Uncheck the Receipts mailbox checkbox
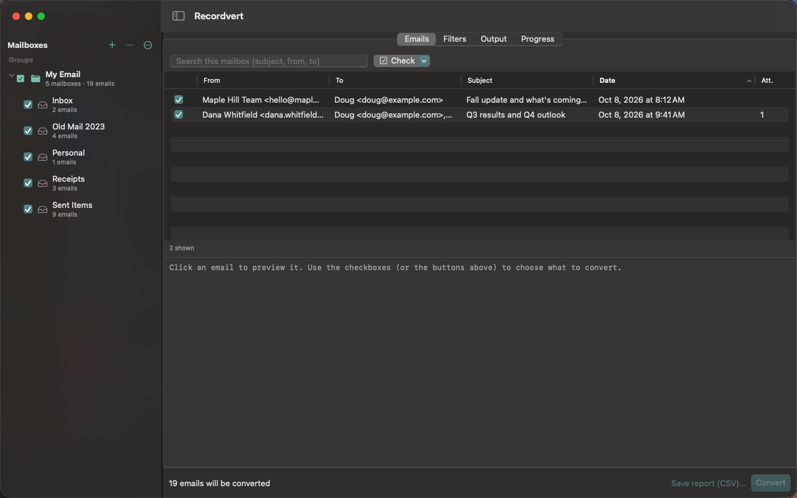The height and width of the screenshot is (498, 797). (27, 183)
